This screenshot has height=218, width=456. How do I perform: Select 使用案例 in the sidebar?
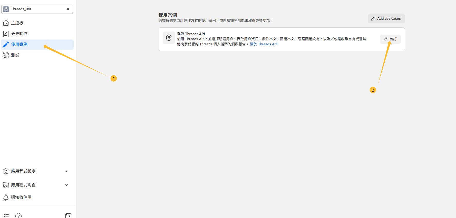tap(37, 44)
